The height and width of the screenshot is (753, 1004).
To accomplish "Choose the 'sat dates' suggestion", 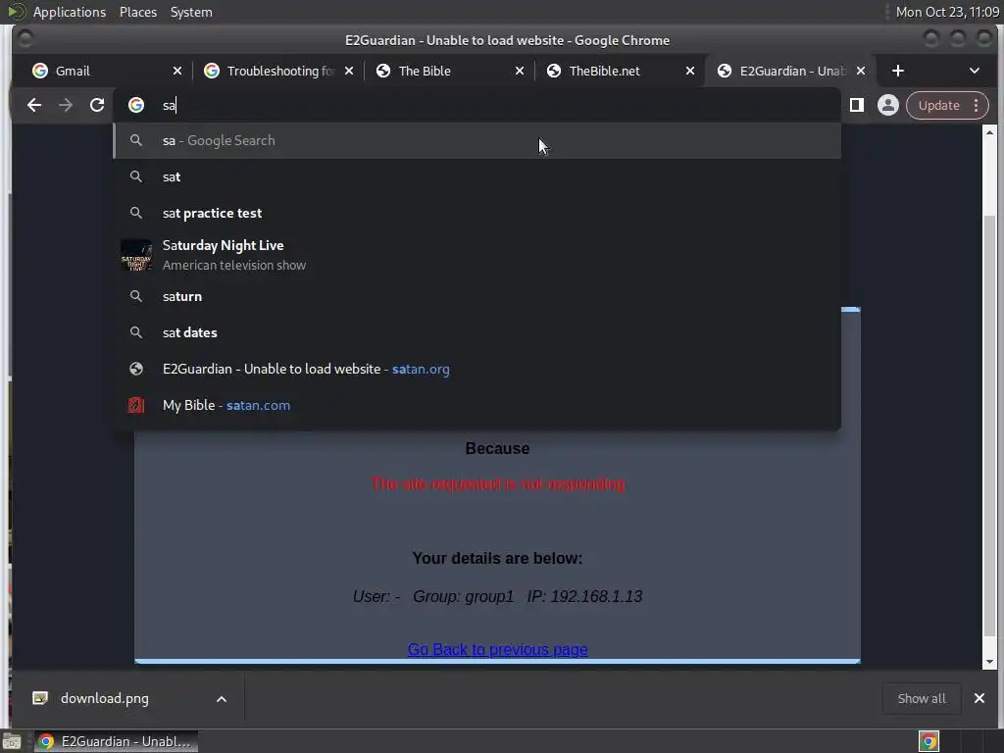I will pos(477,332).
